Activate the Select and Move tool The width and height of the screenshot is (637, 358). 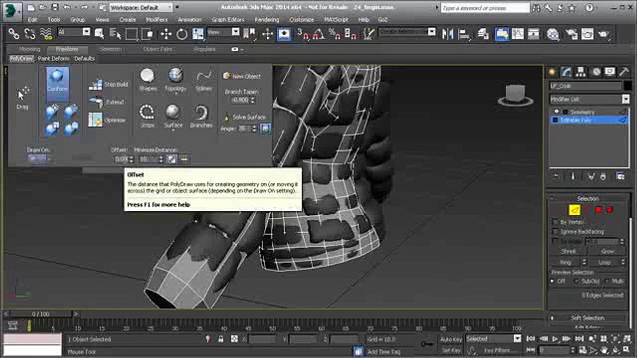pyautogui.click(x=166, y=34)
